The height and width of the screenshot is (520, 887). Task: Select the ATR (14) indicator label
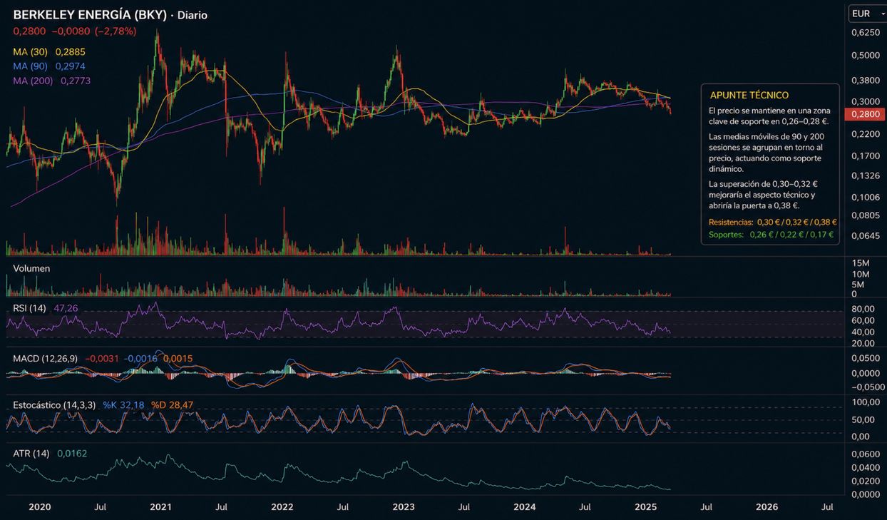[x=31, y=453]
